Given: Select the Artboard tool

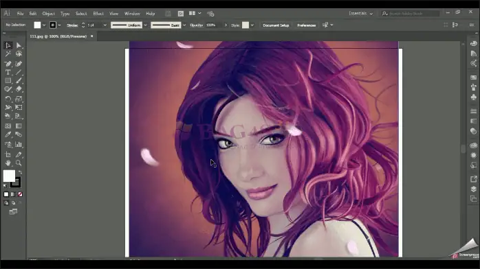Looking at the screenshot, I should coord(8,154).
